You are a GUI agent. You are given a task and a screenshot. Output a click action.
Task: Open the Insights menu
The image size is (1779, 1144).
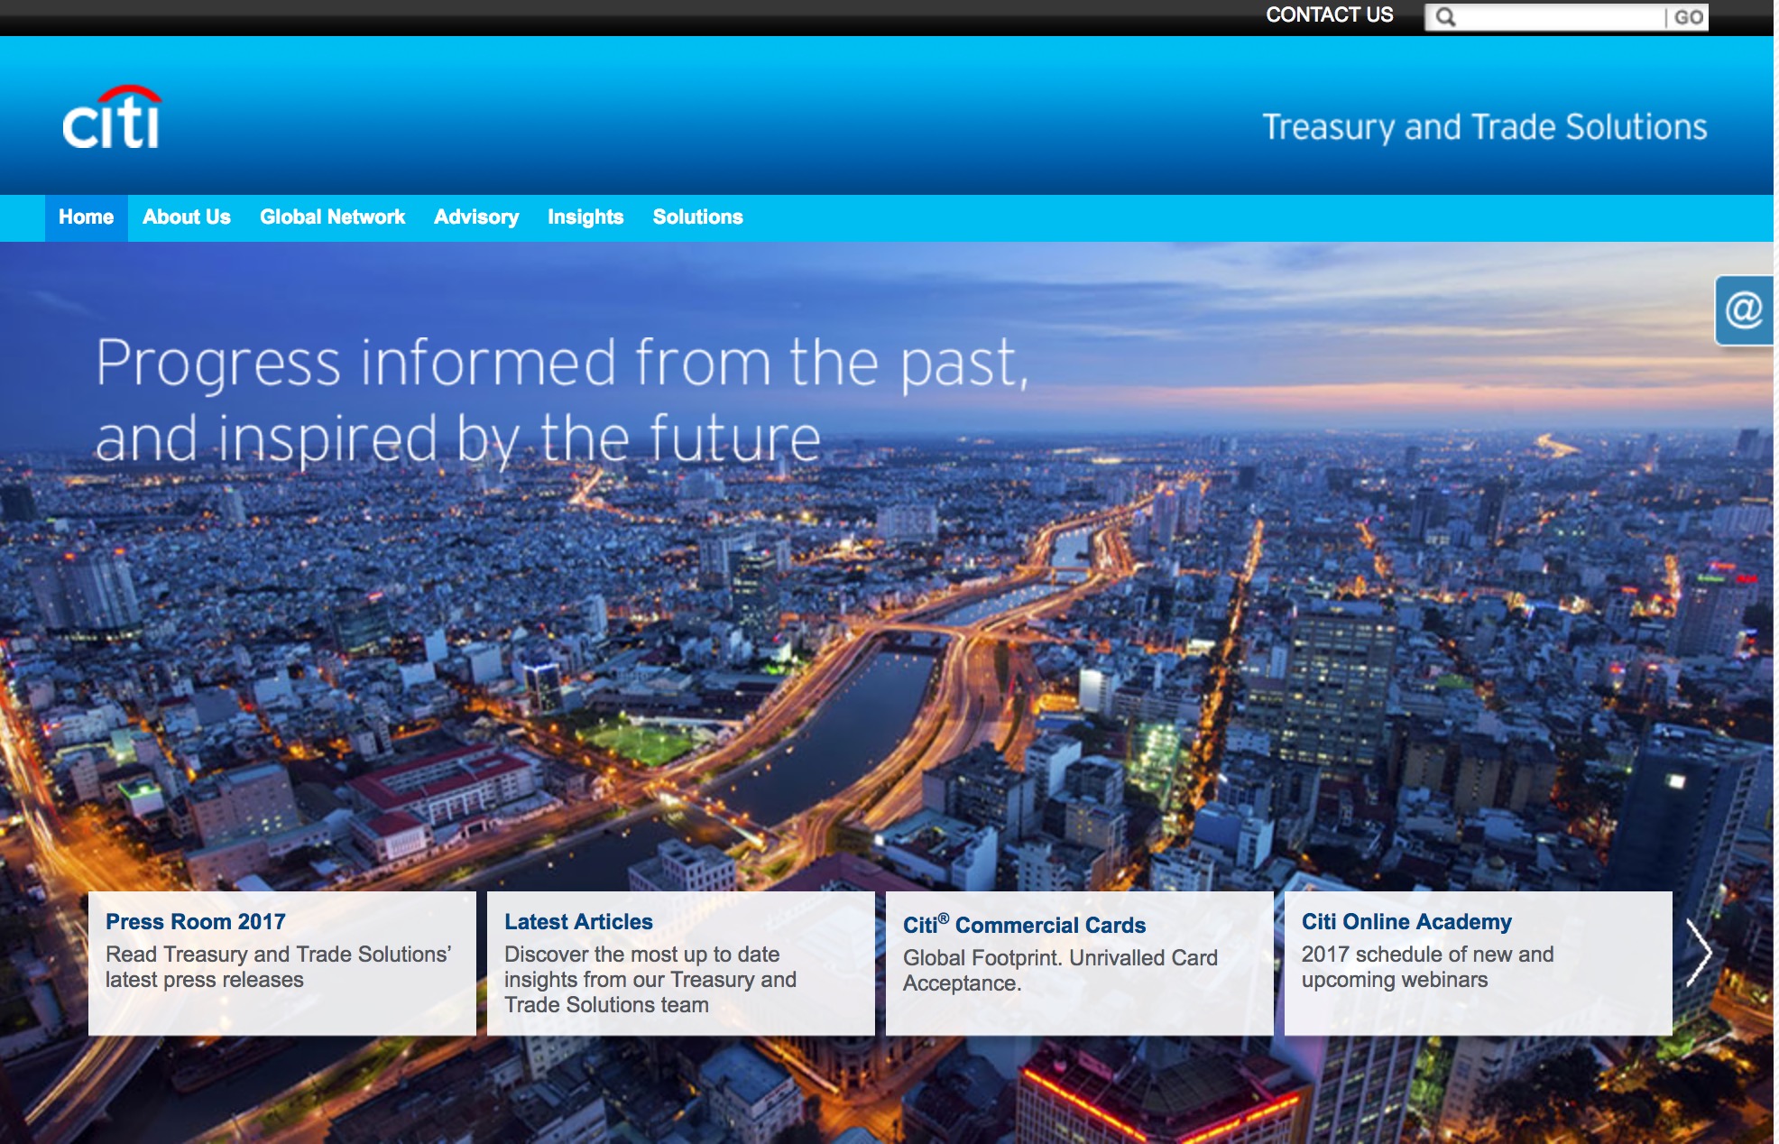pos(585,217)
